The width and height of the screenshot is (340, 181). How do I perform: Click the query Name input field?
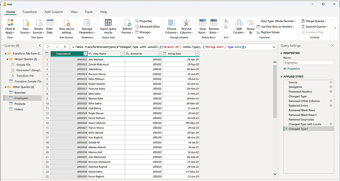coord(308,63)
